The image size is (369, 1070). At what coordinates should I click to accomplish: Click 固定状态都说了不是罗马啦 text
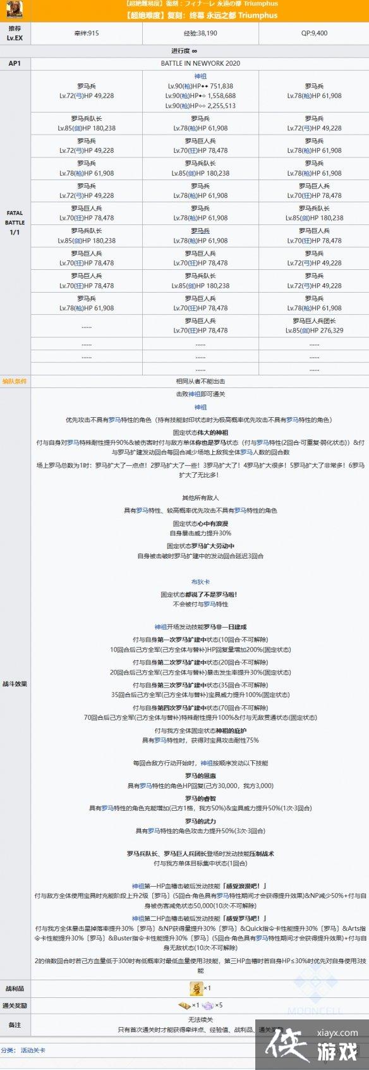[x=200, y=594]
